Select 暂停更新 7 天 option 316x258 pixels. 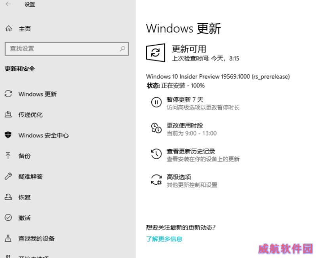[x=185, y=99]
